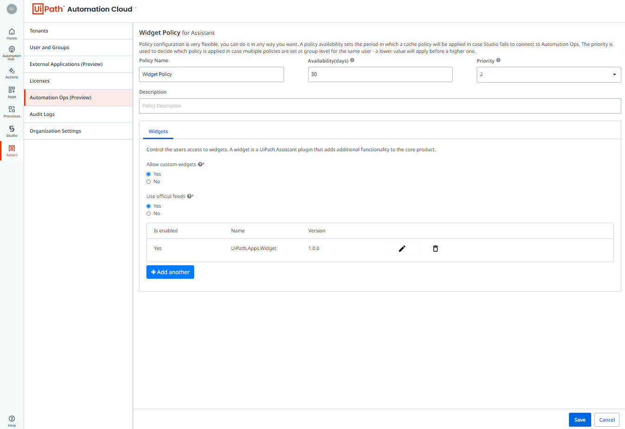Open Tenants admin menu item
625x429 pixels.
78,31
